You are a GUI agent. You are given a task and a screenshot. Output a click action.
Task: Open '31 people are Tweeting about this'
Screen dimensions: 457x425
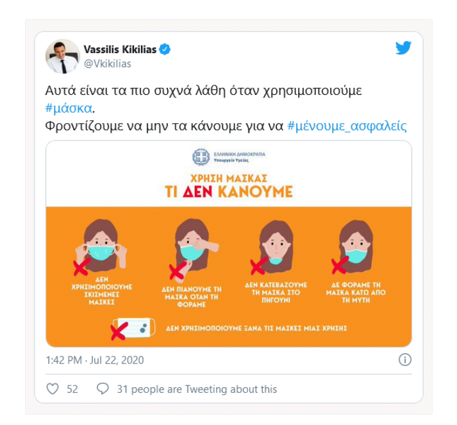197,389
